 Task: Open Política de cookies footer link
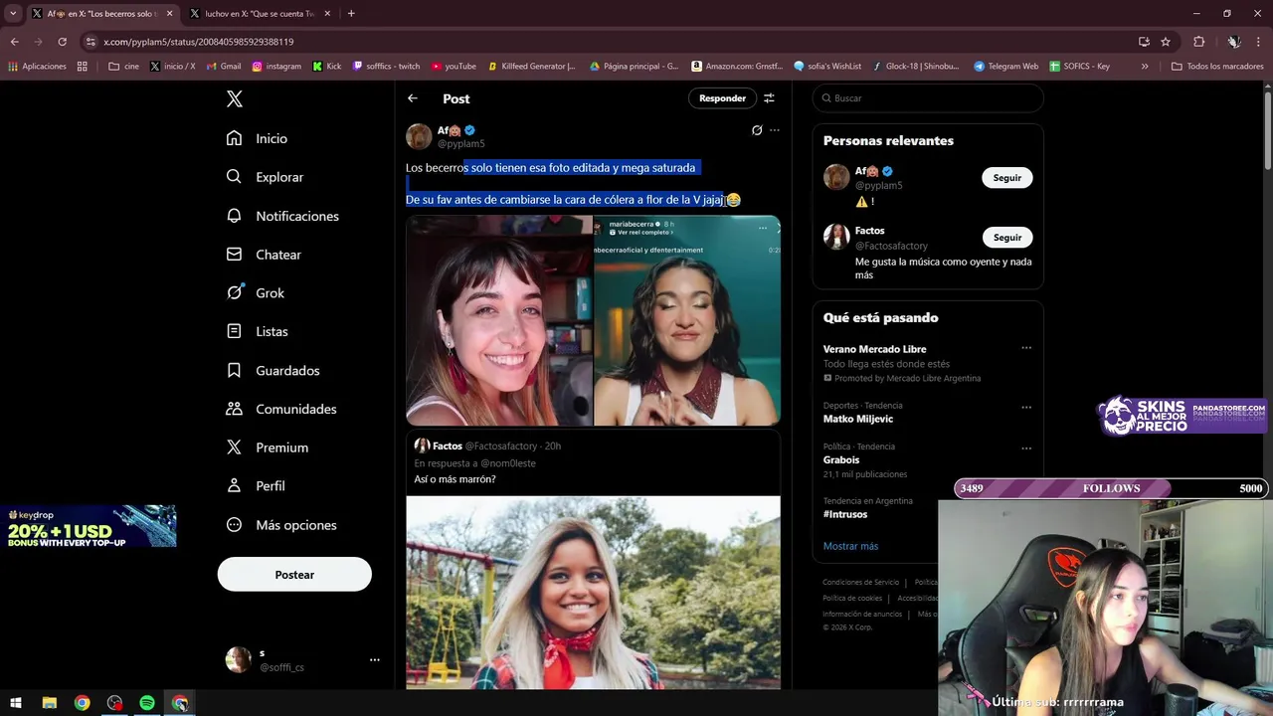pyautogui.click(x=852, y=599)
